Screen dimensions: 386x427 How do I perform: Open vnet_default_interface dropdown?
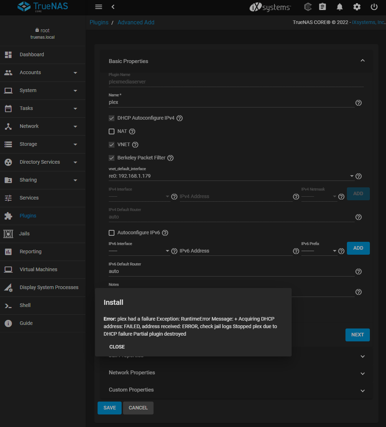click(231, 176)
